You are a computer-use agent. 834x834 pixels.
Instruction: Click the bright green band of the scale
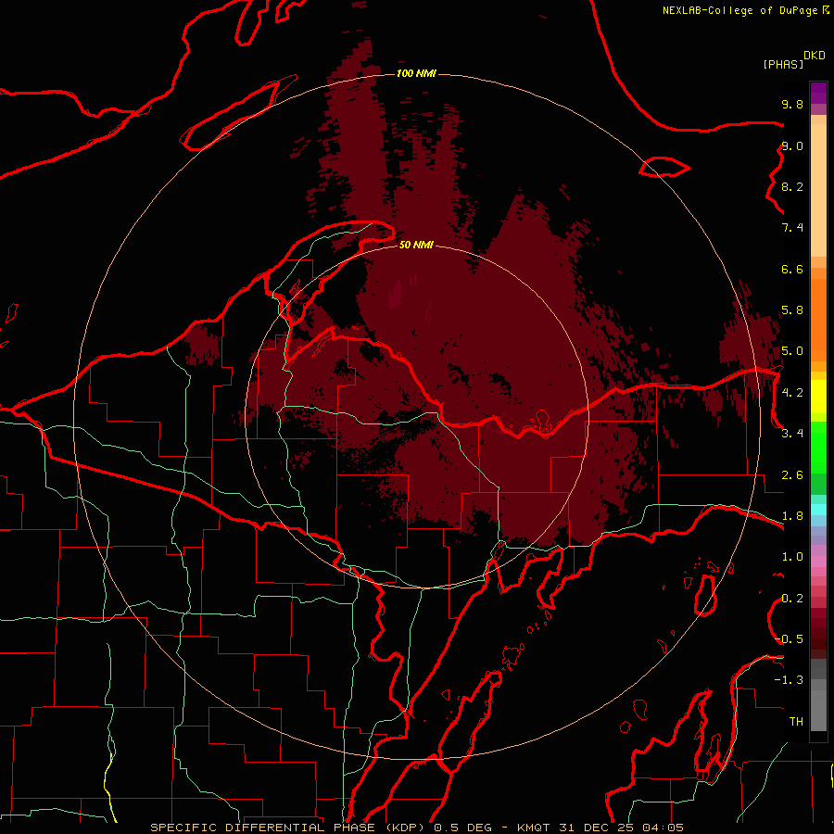(818, 447)
